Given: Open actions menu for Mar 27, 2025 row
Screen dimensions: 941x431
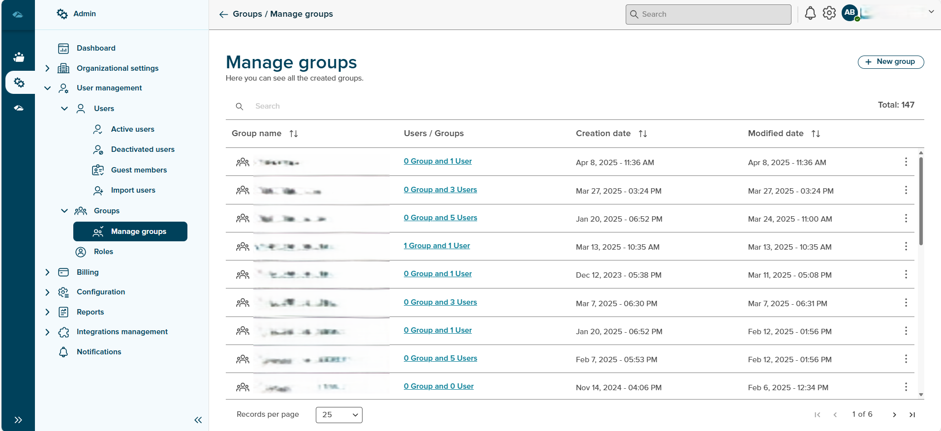Looking at the screenshot, I should click(906, 190).
